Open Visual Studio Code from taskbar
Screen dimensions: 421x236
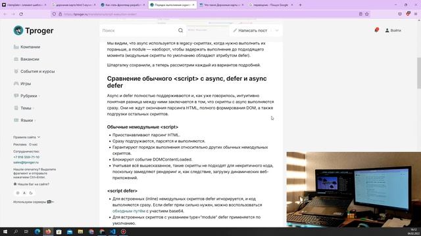(112, 231)
